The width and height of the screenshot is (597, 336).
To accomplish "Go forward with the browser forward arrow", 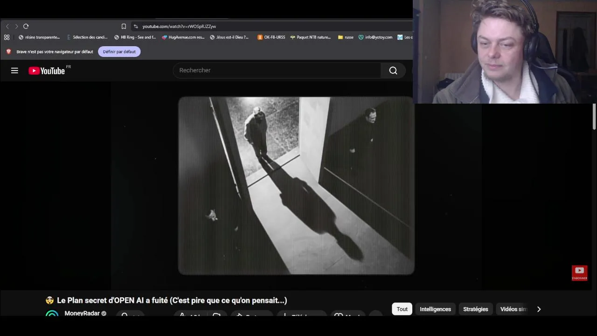I will tap(16, 27).
